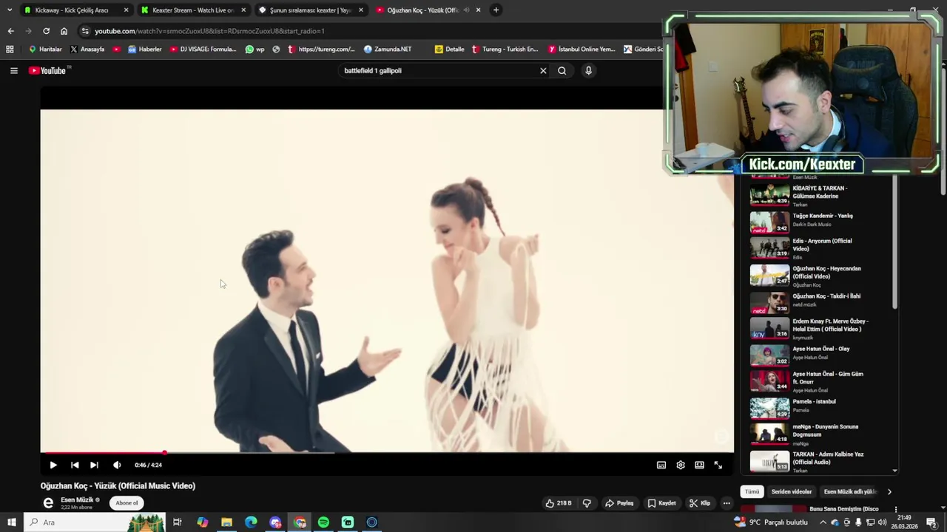Viewport: 947px width, 532px height.
Task: Switch to the Kickaway browser tab
Action: (71, 10)
